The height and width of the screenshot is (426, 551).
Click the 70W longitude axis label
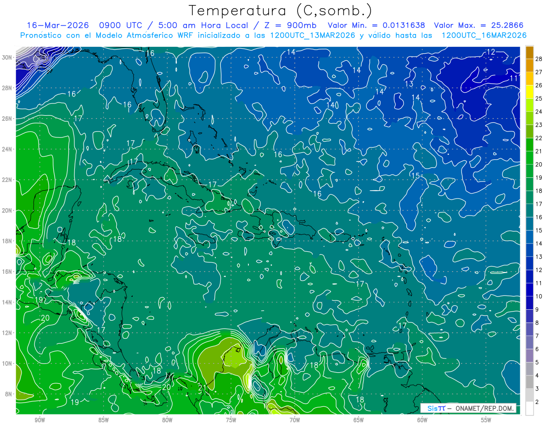(x=295, y=420)
